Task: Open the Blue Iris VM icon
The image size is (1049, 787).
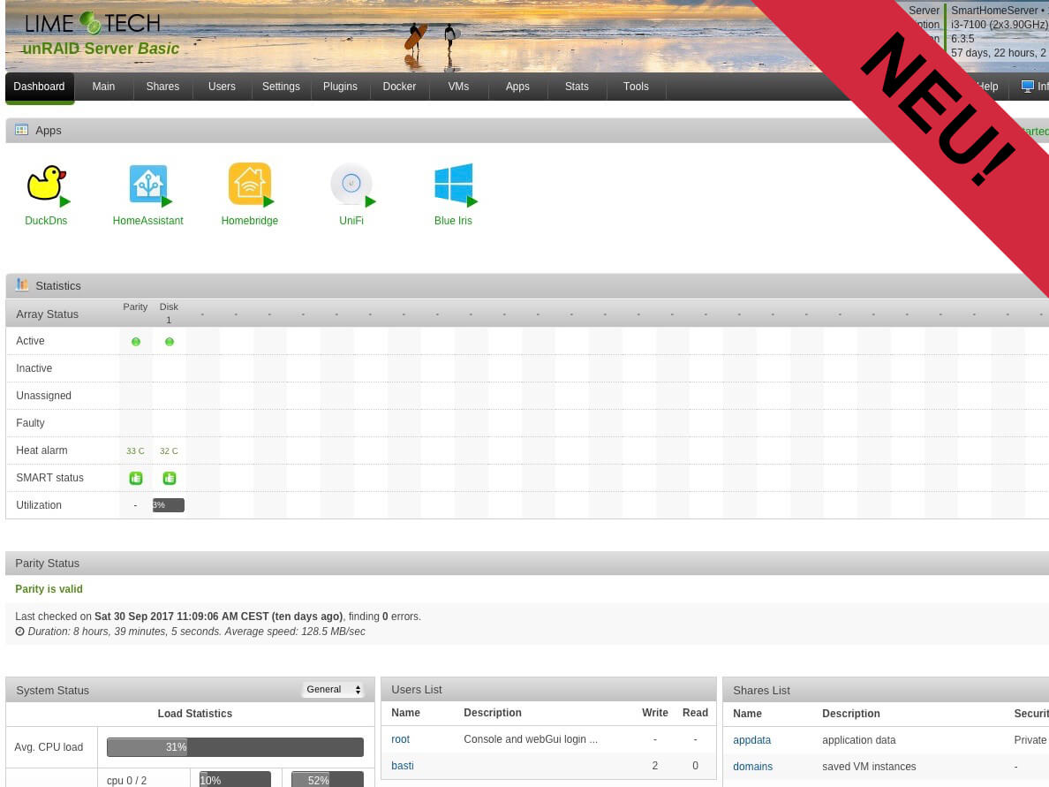Action: (454, 184)
